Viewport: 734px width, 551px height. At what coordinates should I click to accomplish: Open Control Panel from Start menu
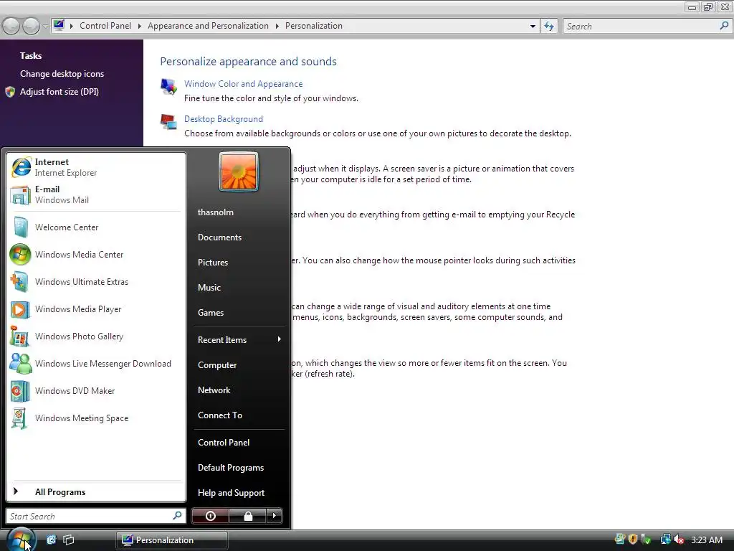coord(224,442)
